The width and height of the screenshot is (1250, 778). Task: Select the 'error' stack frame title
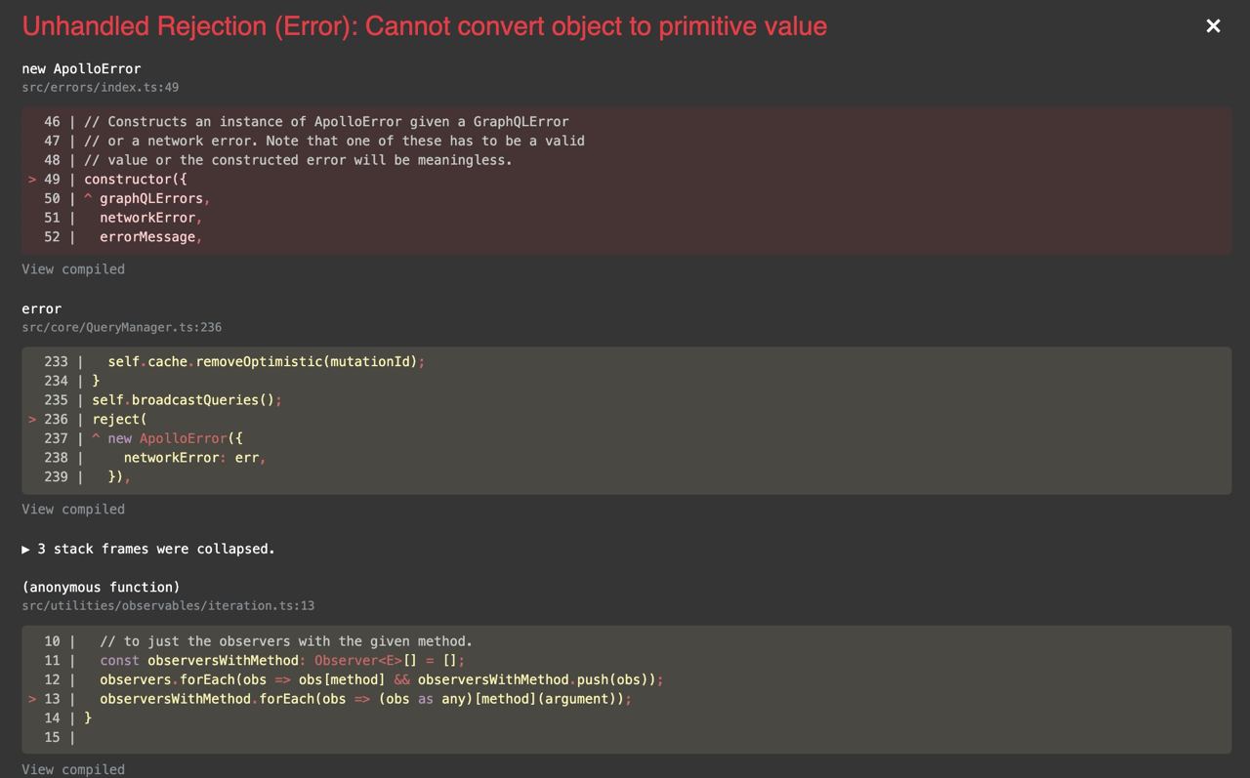[x=42, y=308]
